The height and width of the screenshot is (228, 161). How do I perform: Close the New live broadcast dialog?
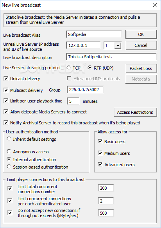tap(155, 5)
